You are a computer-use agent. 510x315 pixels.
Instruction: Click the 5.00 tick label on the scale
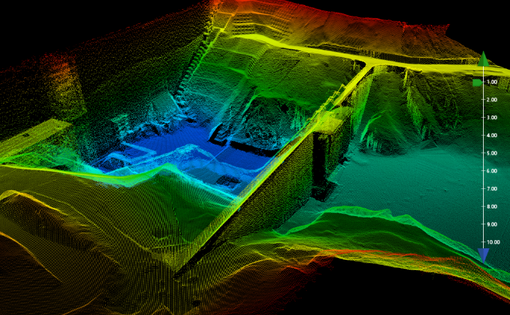[492, 153]
